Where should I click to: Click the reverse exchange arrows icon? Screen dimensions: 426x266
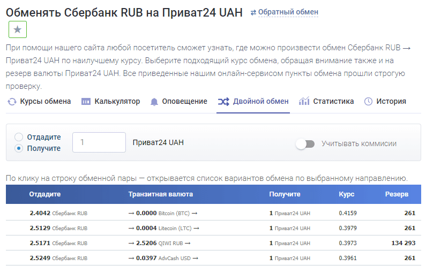(253, 12)
